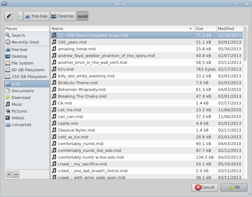This screenshot has width=252, height=197.
Task: Go to Desktop in the path bar
Action: tap(63, 16)
